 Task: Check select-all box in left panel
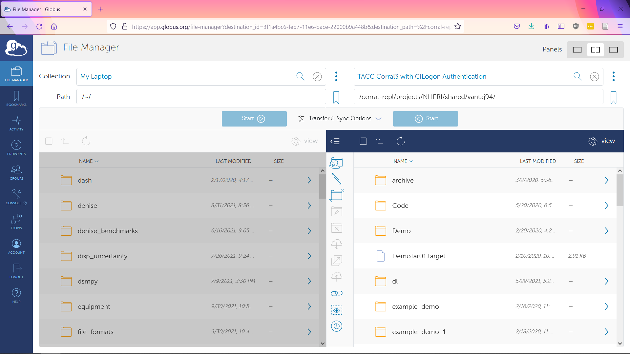(x=49, y=141)
